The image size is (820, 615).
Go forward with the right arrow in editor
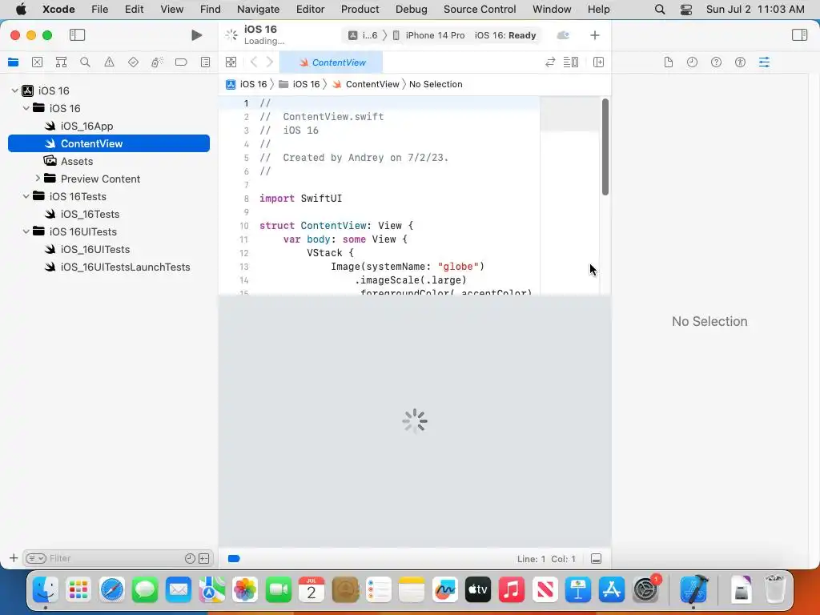pos(269,62)
